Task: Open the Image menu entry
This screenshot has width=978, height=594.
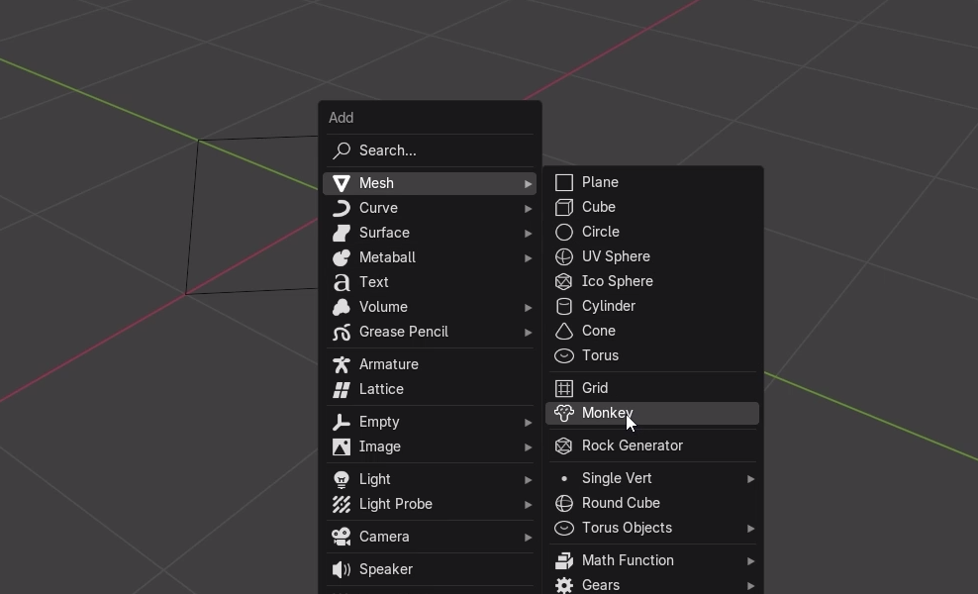Action: pyautogui.click(x=430, y=446)
